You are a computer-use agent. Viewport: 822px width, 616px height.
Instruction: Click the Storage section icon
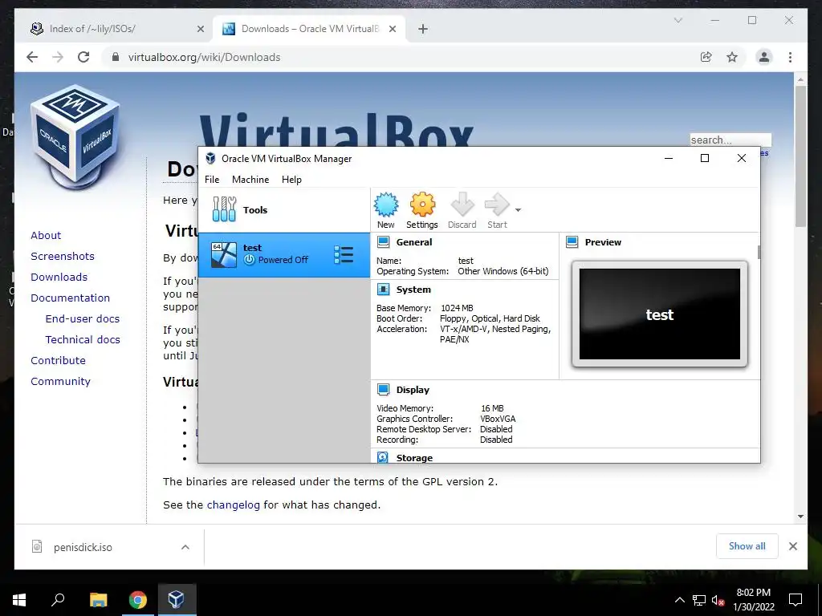(x=383, y=457)
